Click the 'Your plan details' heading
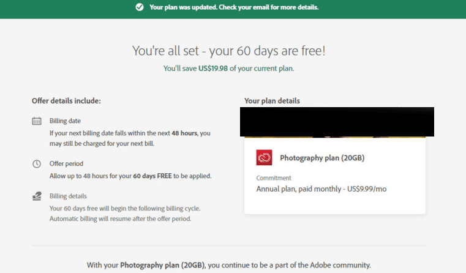This screenshot has height=273, width=466. 272,100
